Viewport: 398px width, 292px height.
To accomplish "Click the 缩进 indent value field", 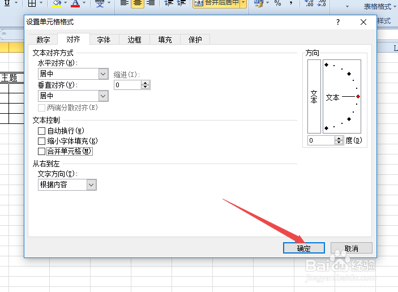I will pyautogui.click(x=128, y=85).
